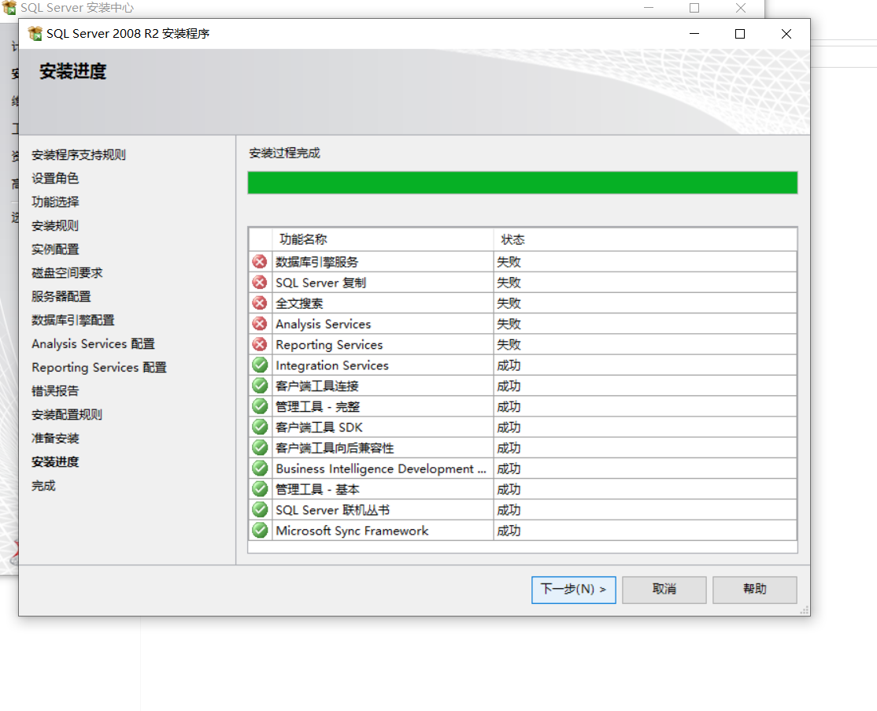Click the red X icon for Reporting Services row
The width and height of the screenshot is (877, 711).
coord(260,344)
